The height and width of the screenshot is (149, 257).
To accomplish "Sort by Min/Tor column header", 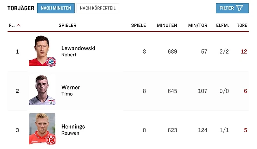I will [198, 25].
